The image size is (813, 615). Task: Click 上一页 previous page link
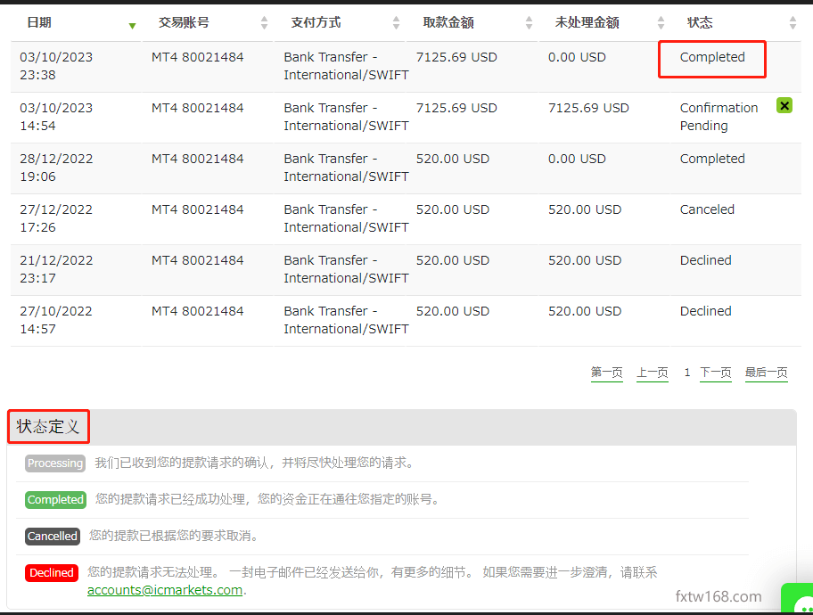(x=652, y=372)
